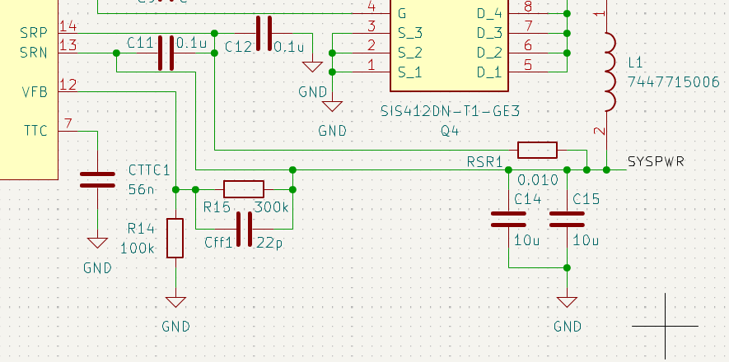
Task: Click the 7447715006 inductor value text
Action: (x=674, y=82)
